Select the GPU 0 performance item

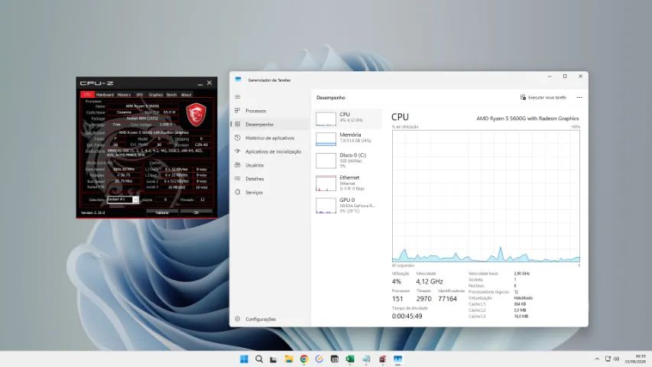[347, 205]
